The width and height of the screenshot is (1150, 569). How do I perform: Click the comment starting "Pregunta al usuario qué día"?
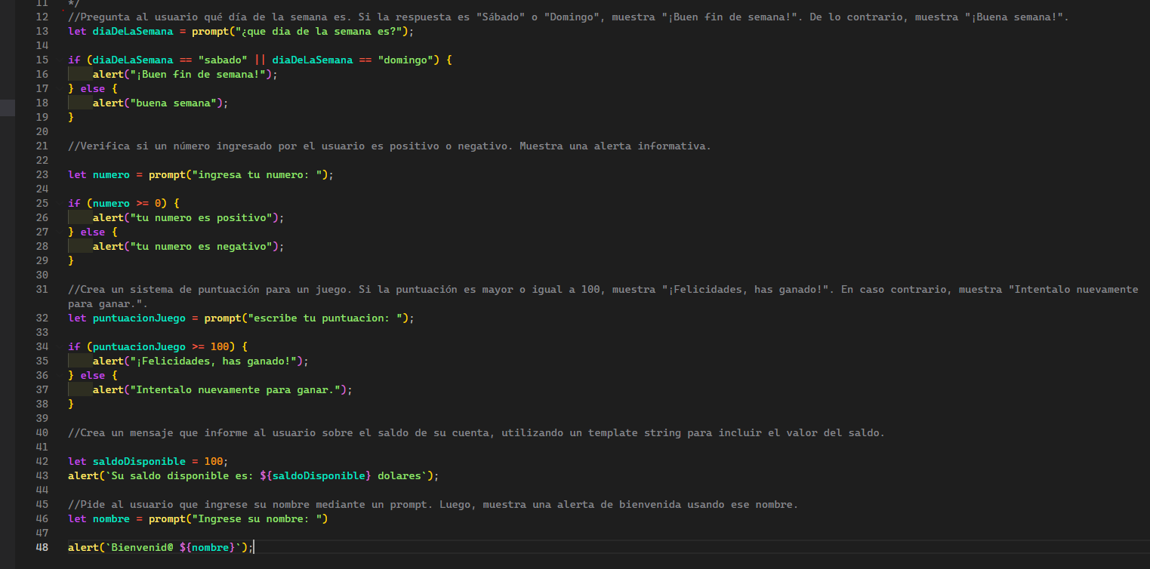click(568, 17)
